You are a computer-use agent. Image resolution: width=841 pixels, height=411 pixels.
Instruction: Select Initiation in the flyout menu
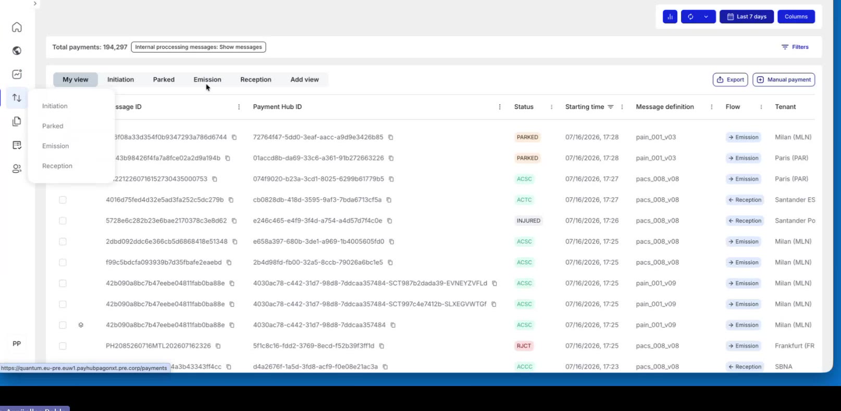[55, 106]
